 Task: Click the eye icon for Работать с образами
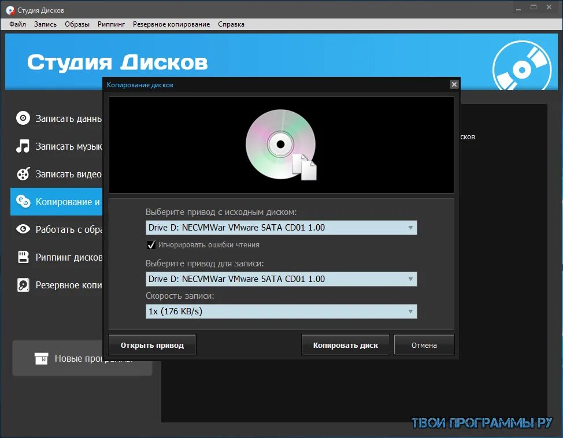(23, 229)
